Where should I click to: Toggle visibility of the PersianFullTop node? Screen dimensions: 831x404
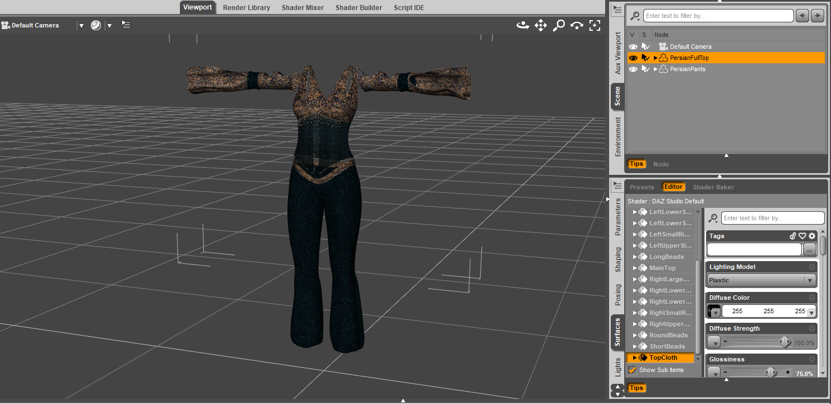[x=633, y=58]
